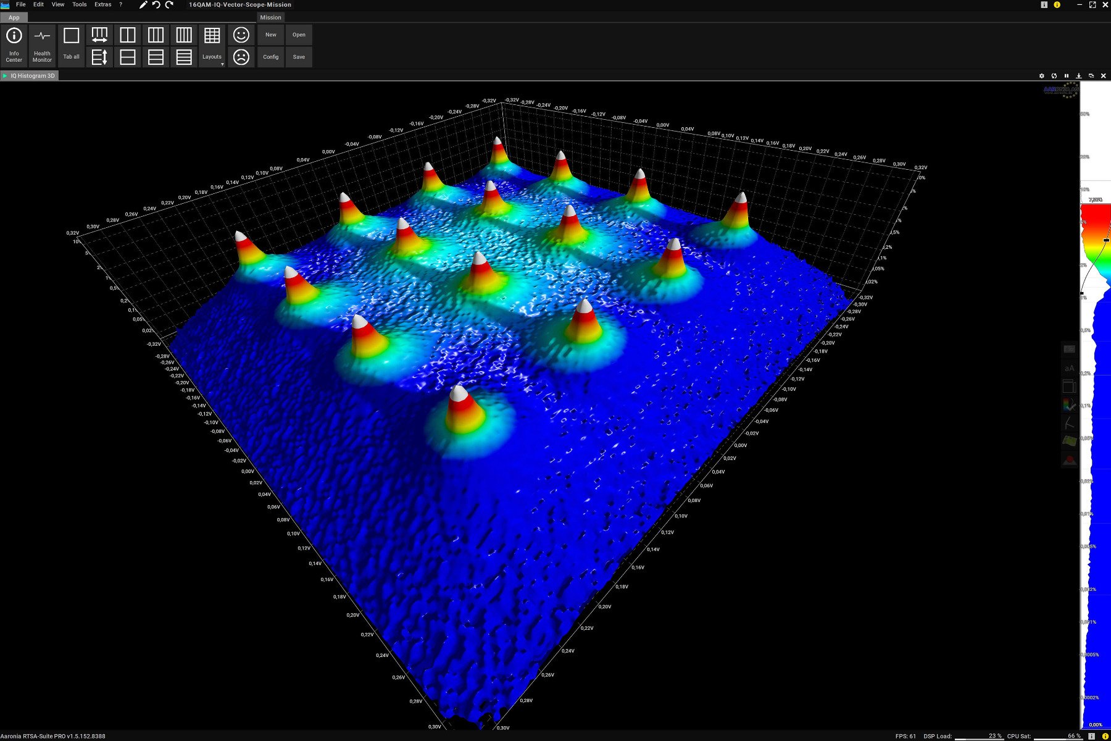
Task: Open the View menu
Action: [x=57, y=4]
